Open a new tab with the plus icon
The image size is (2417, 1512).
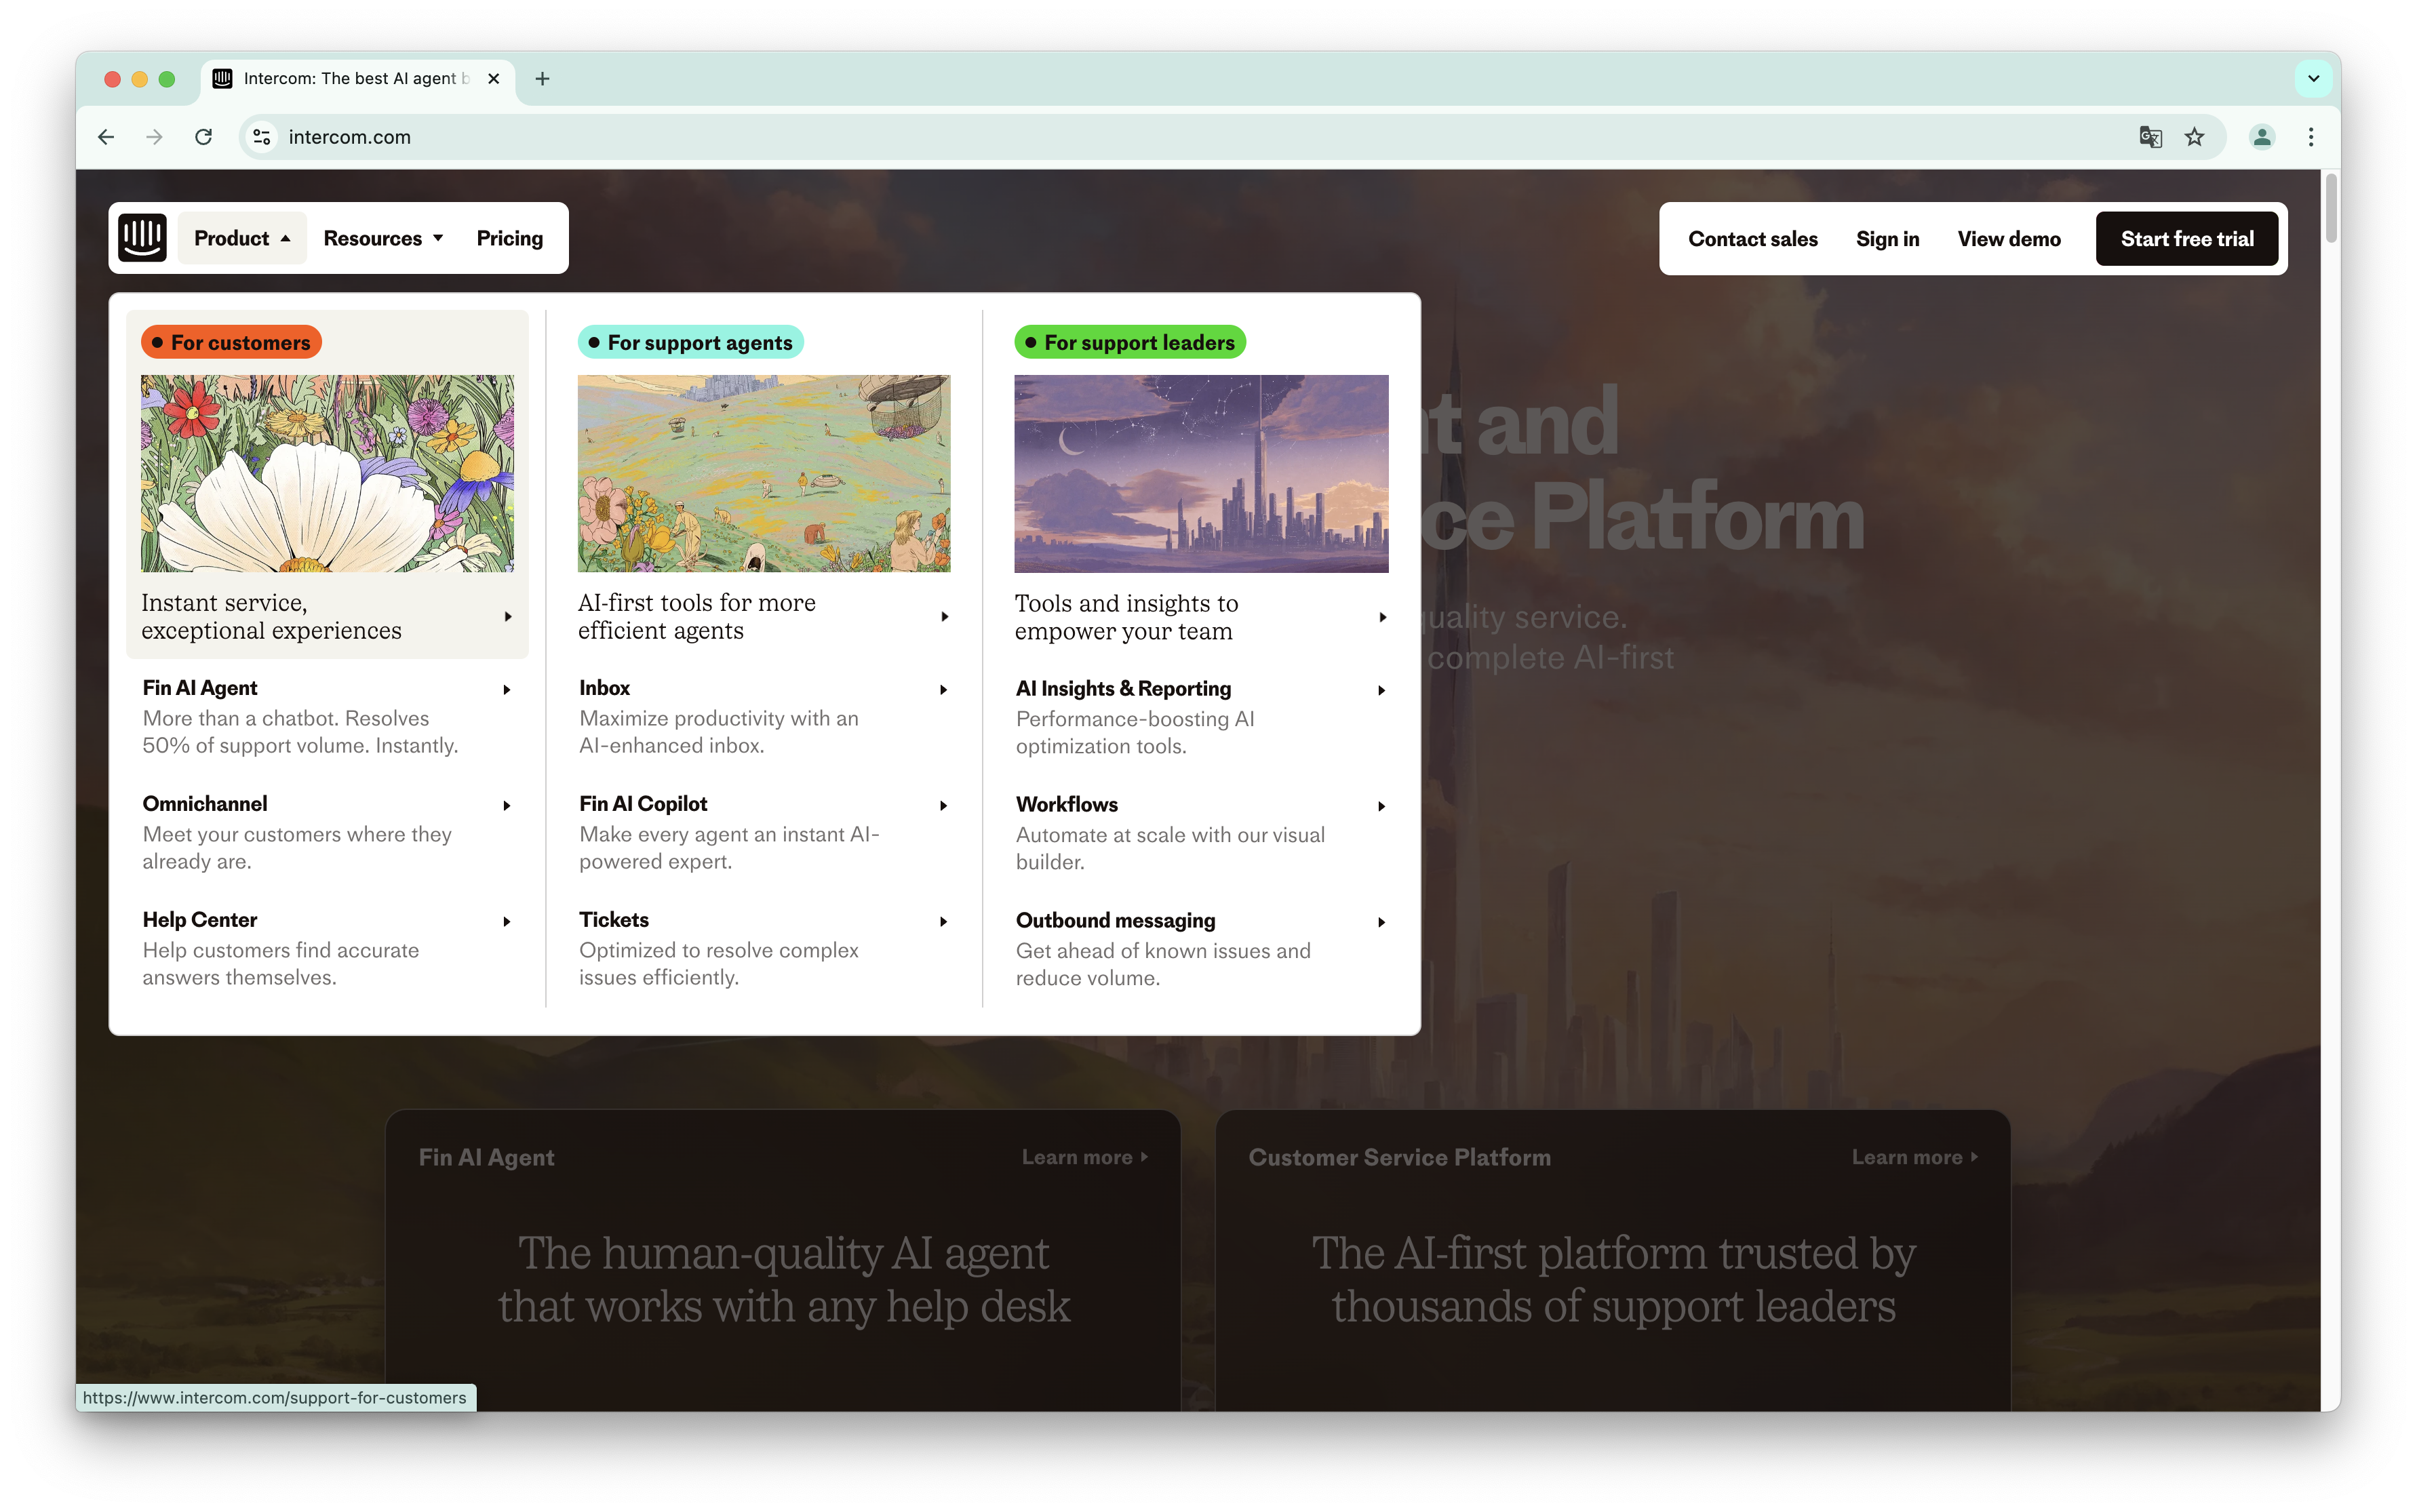[542, 78]
